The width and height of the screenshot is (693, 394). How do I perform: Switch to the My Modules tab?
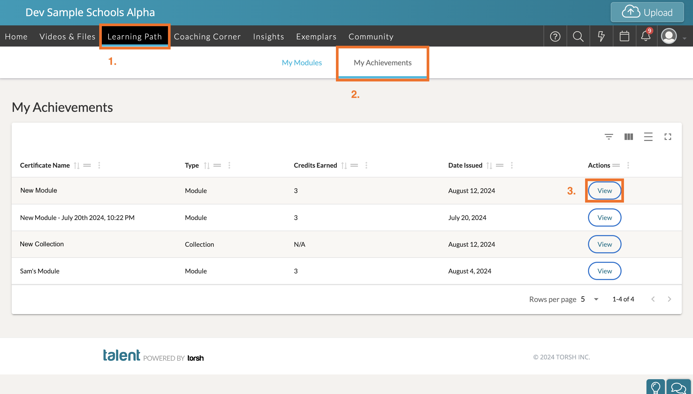pyautogui.click(x=302, y=62)
